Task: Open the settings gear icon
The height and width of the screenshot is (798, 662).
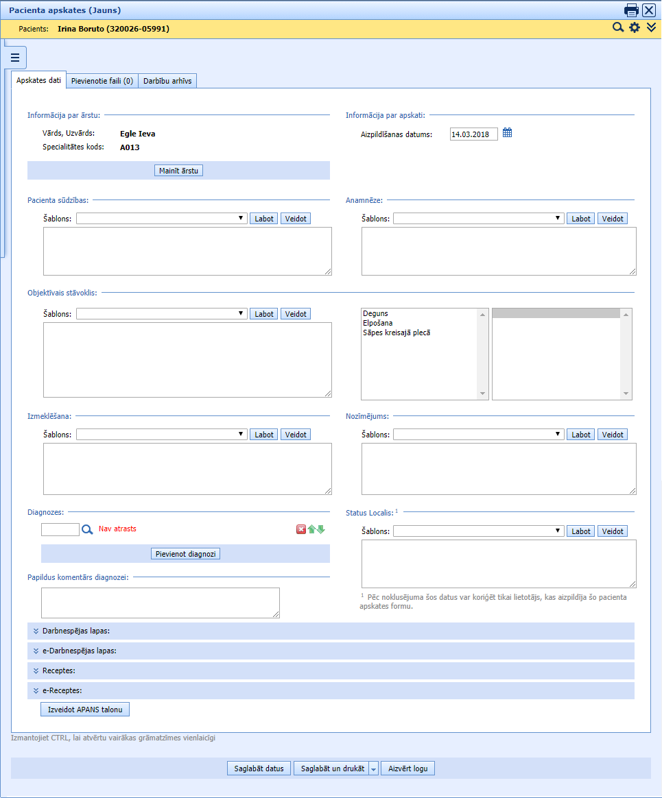Action: click(635, 27)
